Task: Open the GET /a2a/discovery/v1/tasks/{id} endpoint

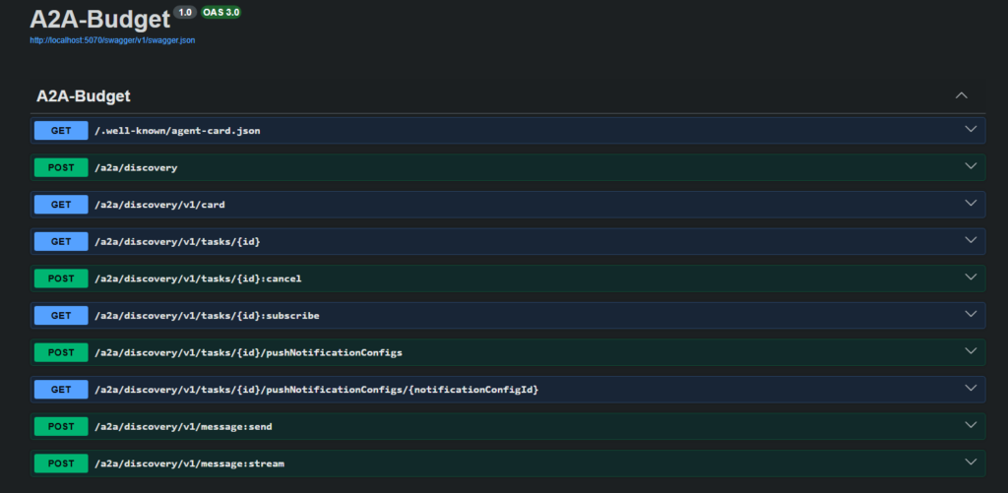Action: [177, 241]
